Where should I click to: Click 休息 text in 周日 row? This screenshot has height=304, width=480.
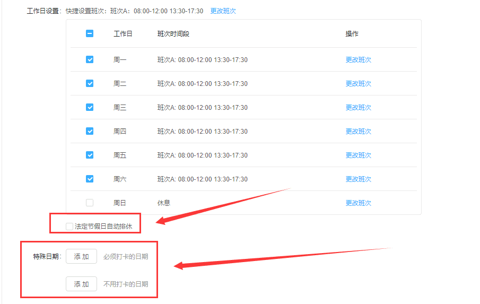click(x=164, y=203)
